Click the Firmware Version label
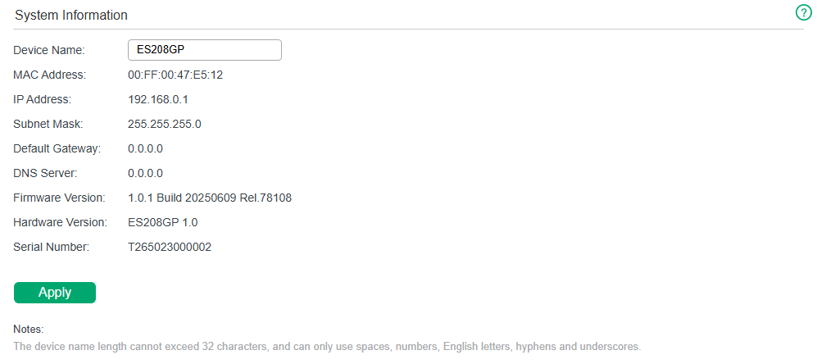The image size is (817, 364). pos(59,198)
